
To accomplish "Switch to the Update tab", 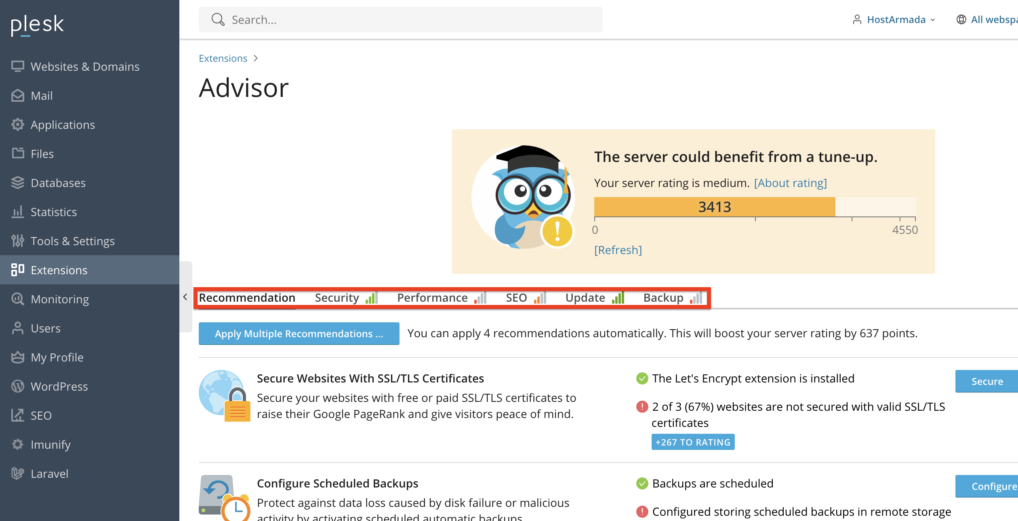I will pos(595,298).
